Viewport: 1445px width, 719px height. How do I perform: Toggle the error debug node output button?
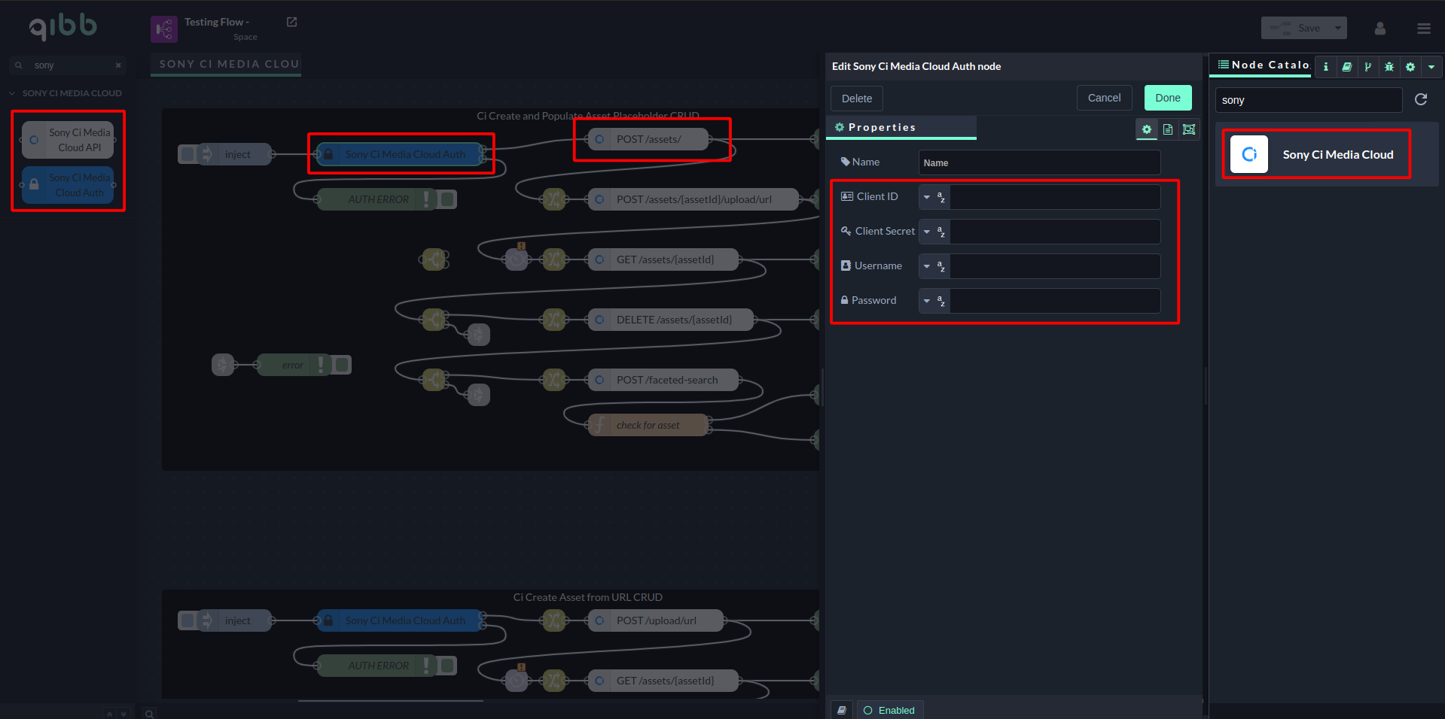coord(343,365)
